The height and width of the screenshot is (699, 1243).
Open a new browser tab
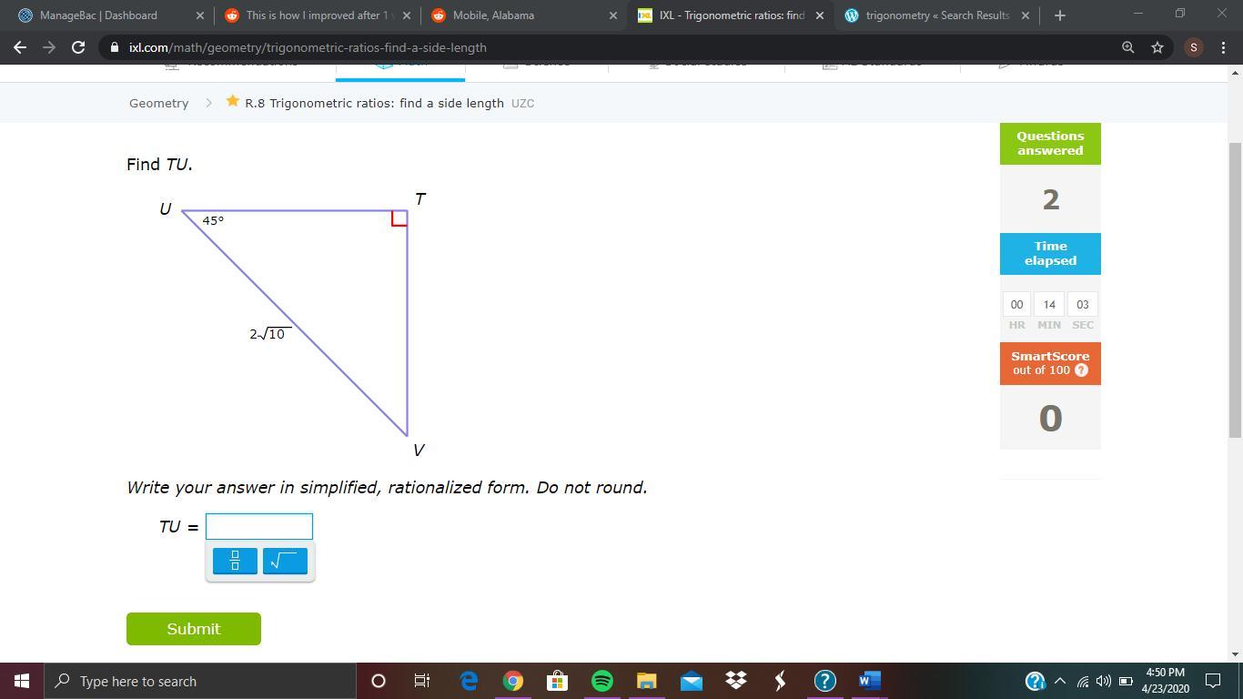pos(1059,15)
